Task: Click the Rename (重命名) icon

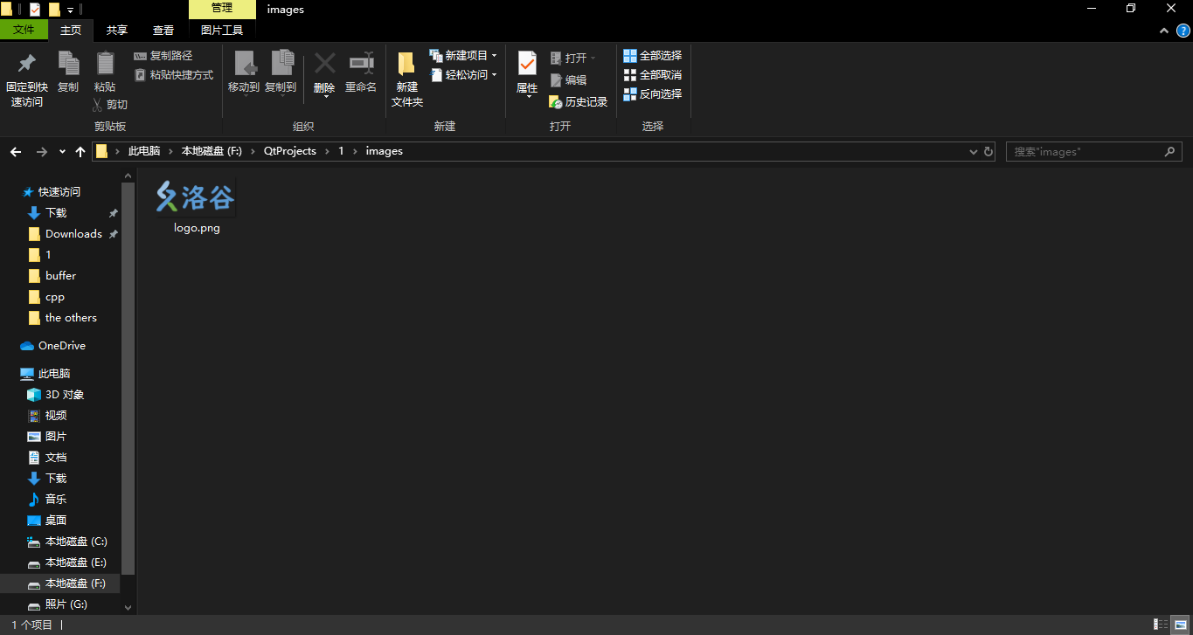Action: tap(361, 63)
